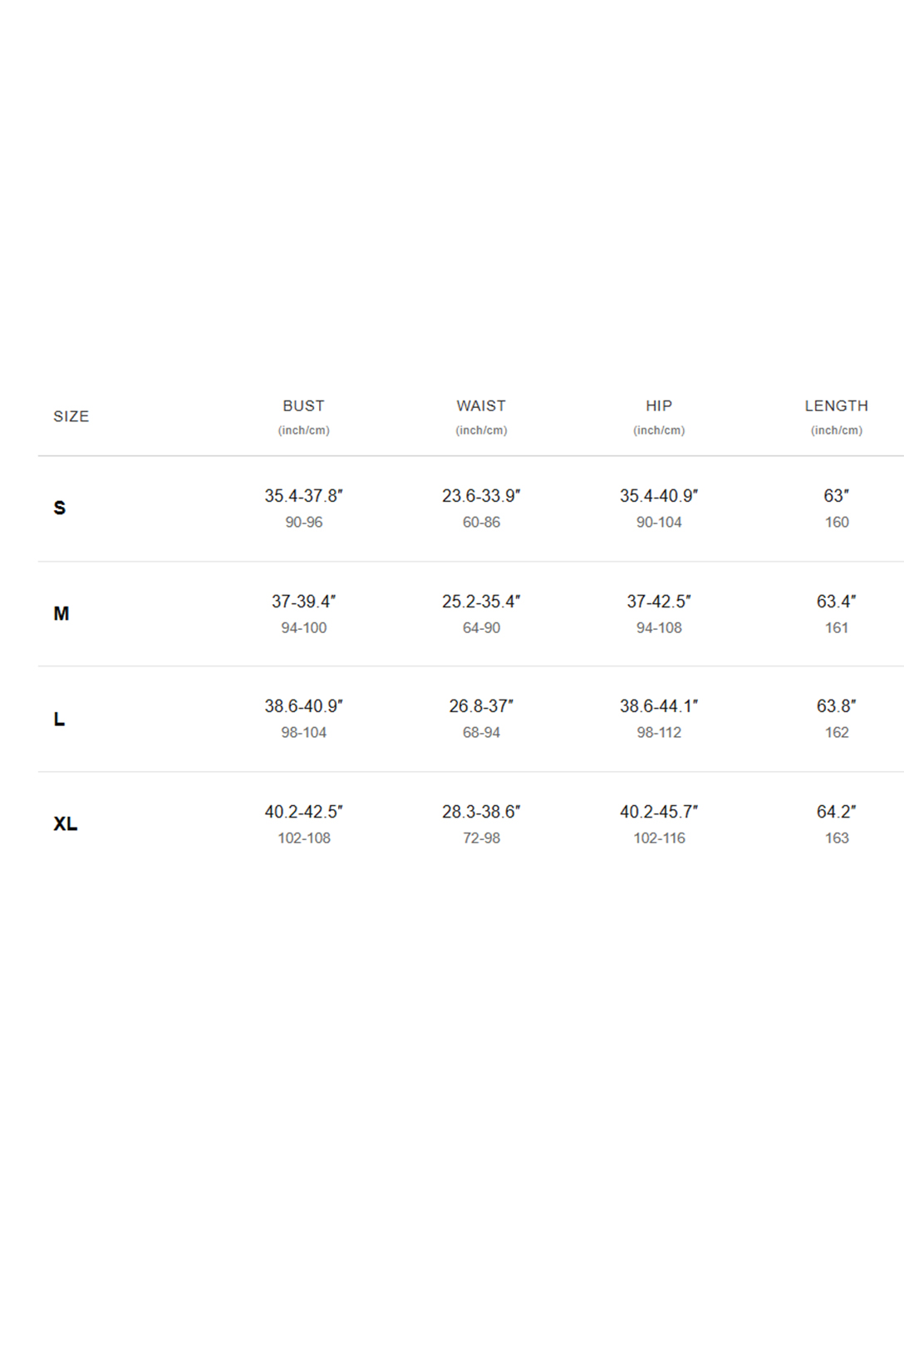This screenshot has width=904, height=1356.
Task: Click waist value 25.2-35.4 inches
Action: click(x=481, y=602)
